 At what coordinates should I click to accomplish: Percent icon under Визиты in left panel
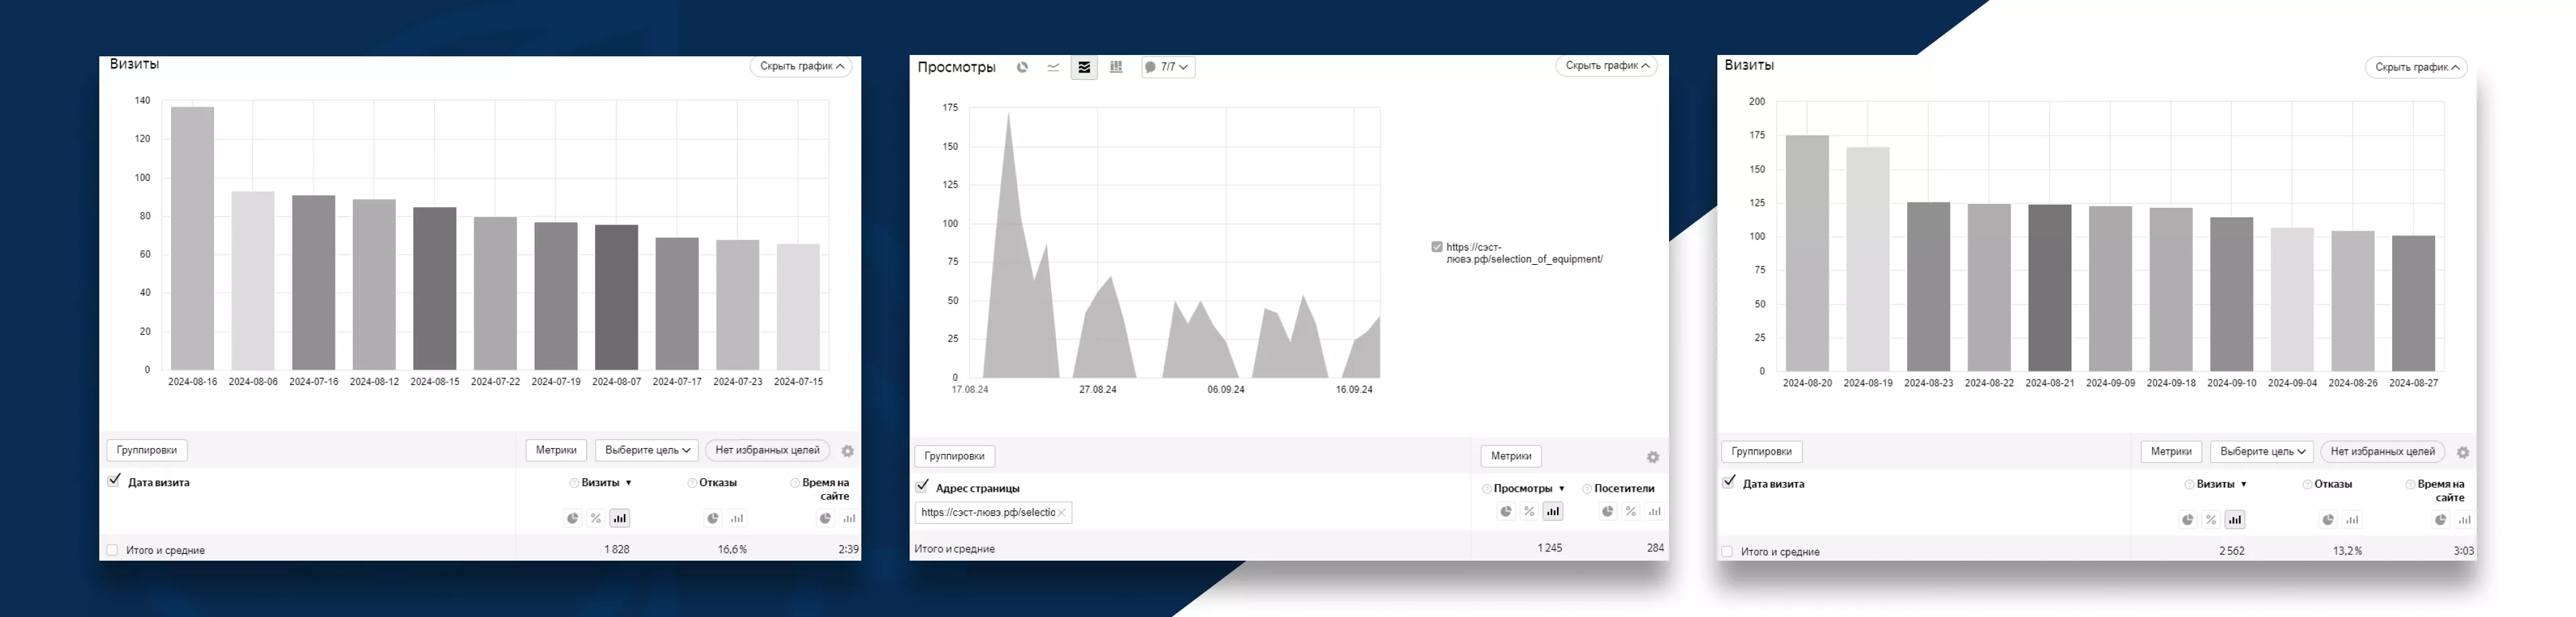pos(596,518)
